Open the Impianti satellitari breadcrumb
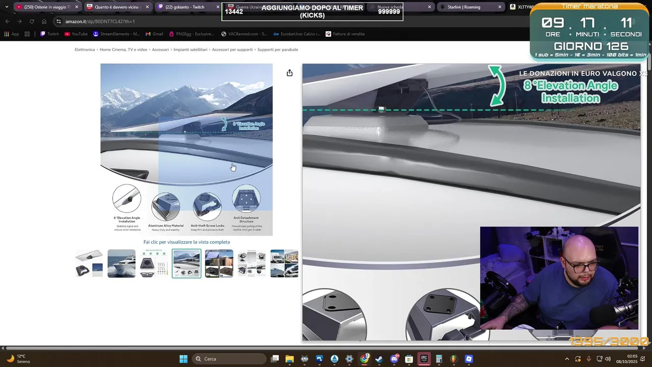The width and height of the screenshot is (652, 367). [191, 49]
